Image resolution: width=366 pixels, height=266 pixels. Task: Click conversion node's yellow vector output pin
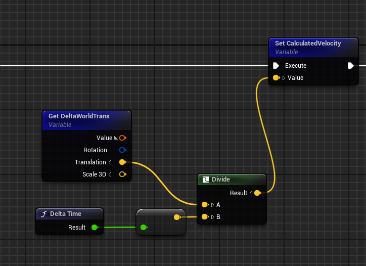point(177,217)
